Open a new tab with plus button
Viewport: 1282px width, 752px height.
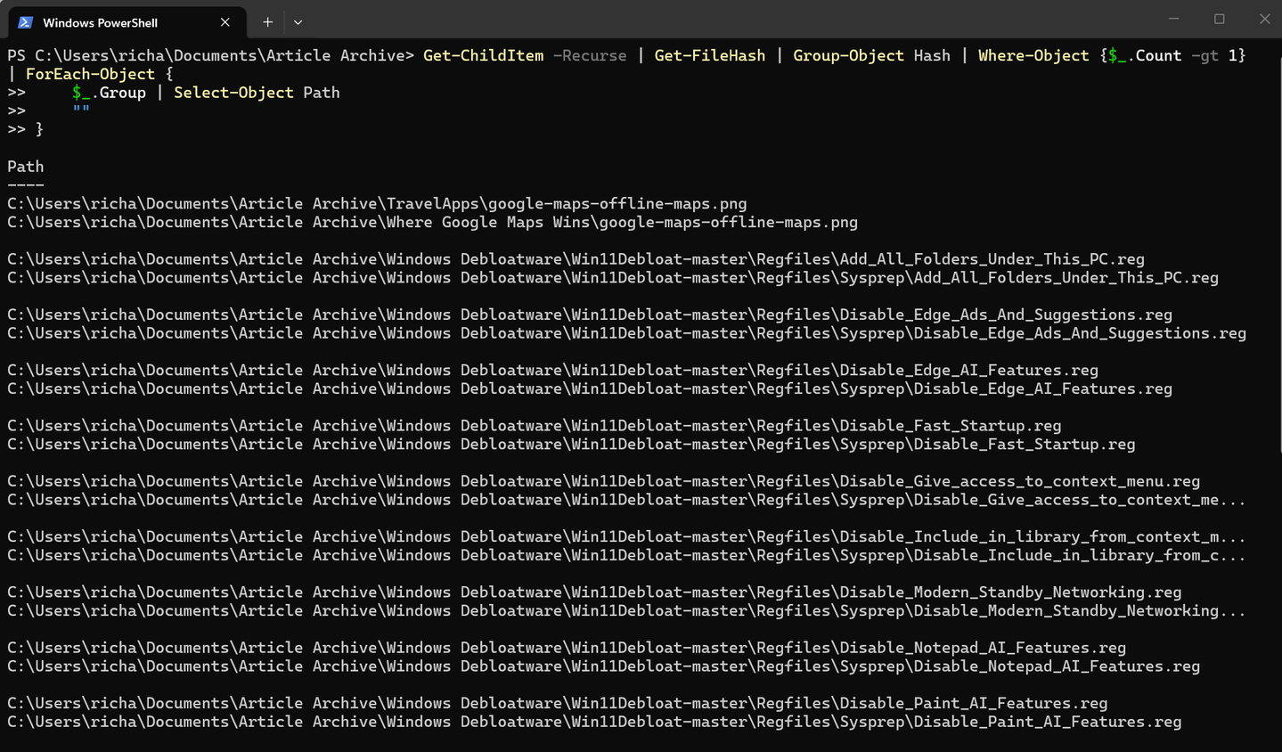coord(267,22)
